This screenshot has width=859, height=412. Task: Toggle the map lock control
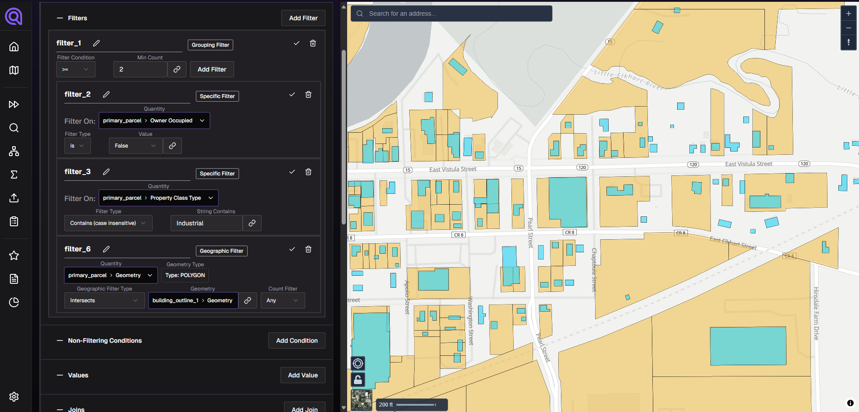(357, 379)
